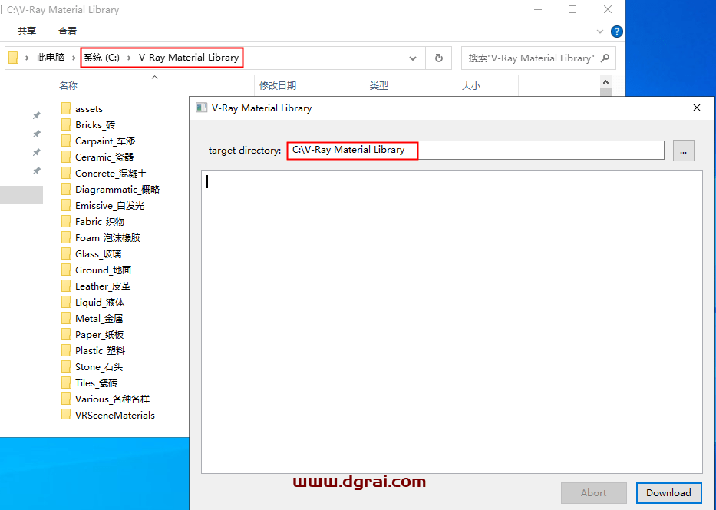Select the Carpaint_车漆 folder icon

tap(66, 141)
